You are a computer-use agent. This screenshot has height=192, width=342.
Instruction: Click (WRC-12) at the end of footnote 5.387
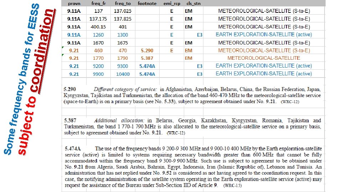(x=176, y=133)
